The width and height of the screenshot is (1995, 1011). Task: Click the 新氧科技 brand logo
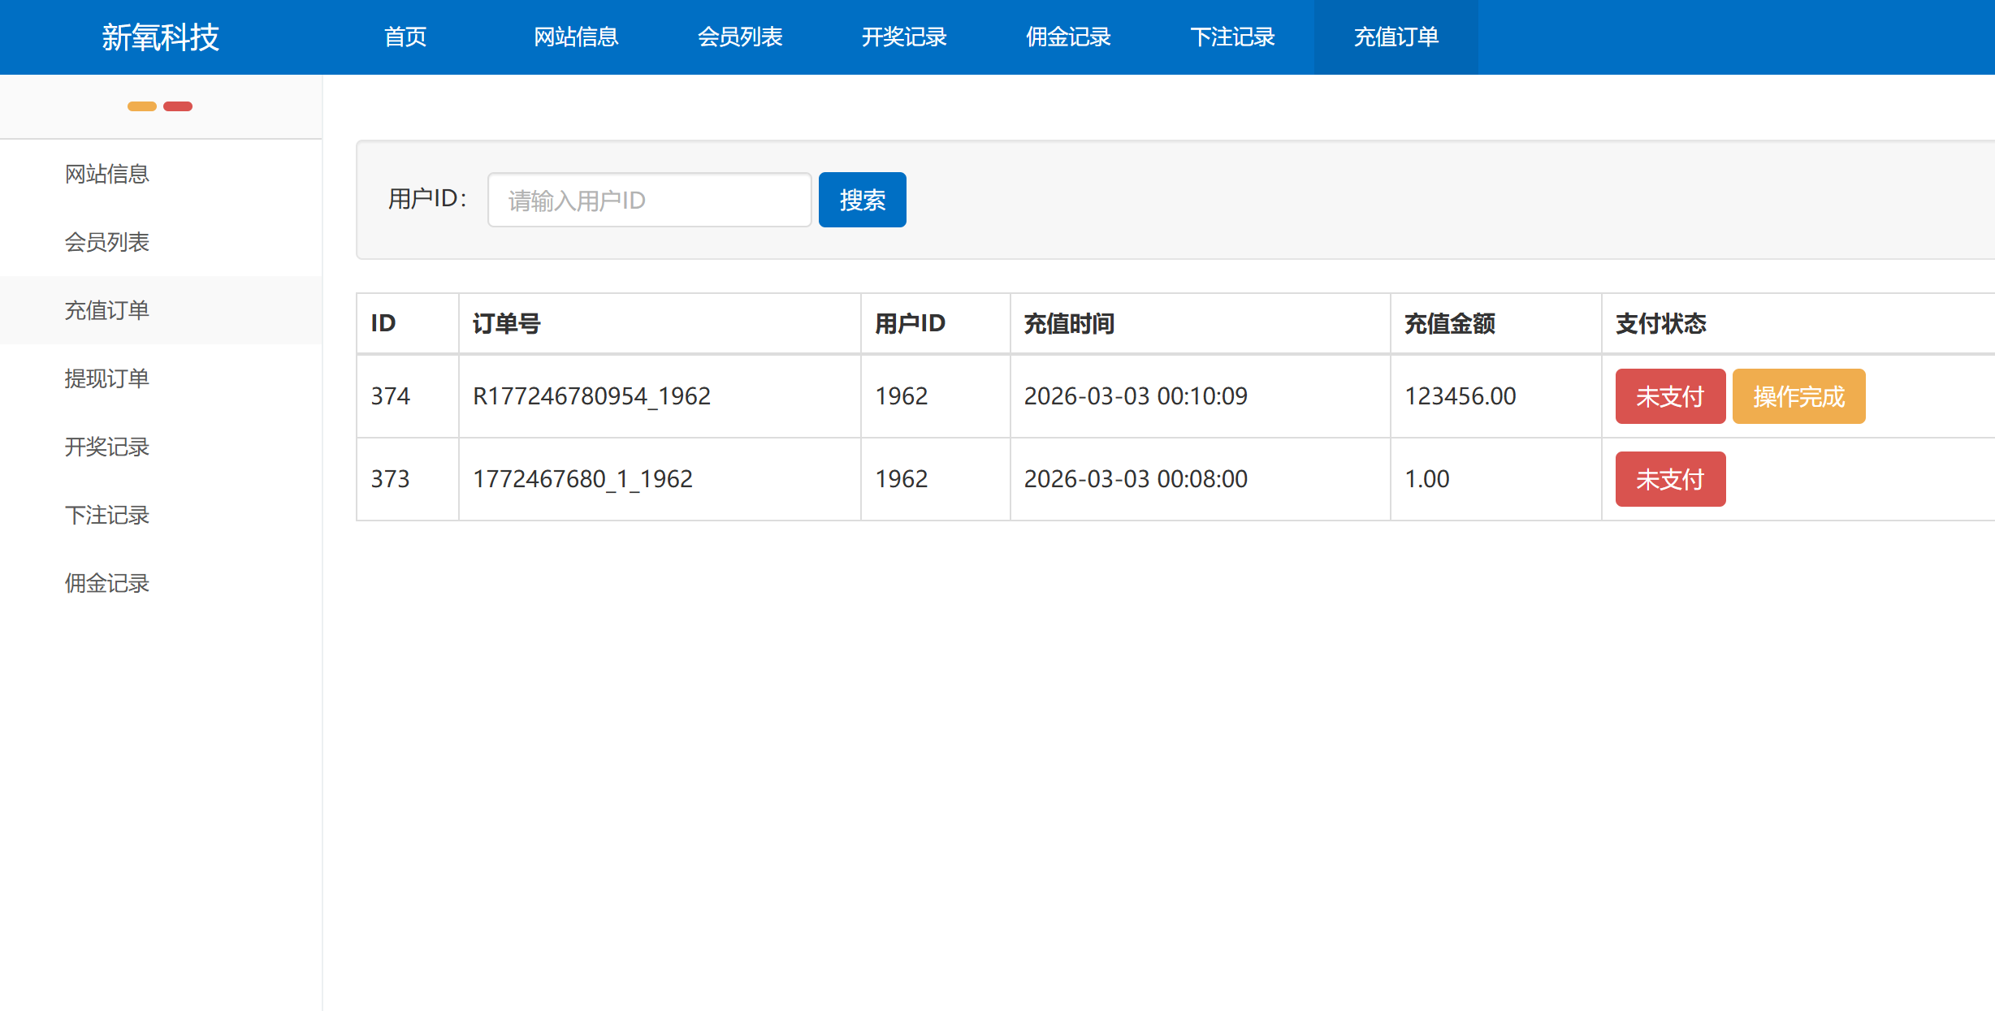coord(161,37)
